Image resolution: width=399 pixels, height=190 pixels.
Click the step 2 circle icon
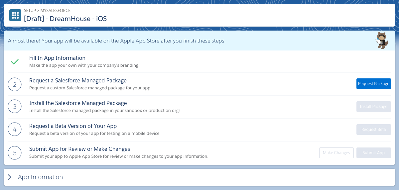coord(15,84)
